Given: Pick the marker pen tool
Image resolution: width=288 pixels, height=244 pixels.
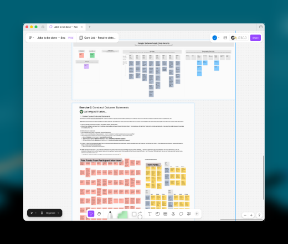Looking at the screenshot, I should [110, 215].
